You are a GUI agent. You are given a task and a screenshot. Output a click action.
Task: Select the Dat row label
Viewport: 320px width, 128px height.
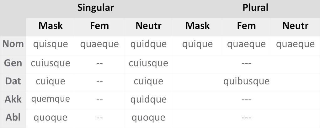click(13, 81)
